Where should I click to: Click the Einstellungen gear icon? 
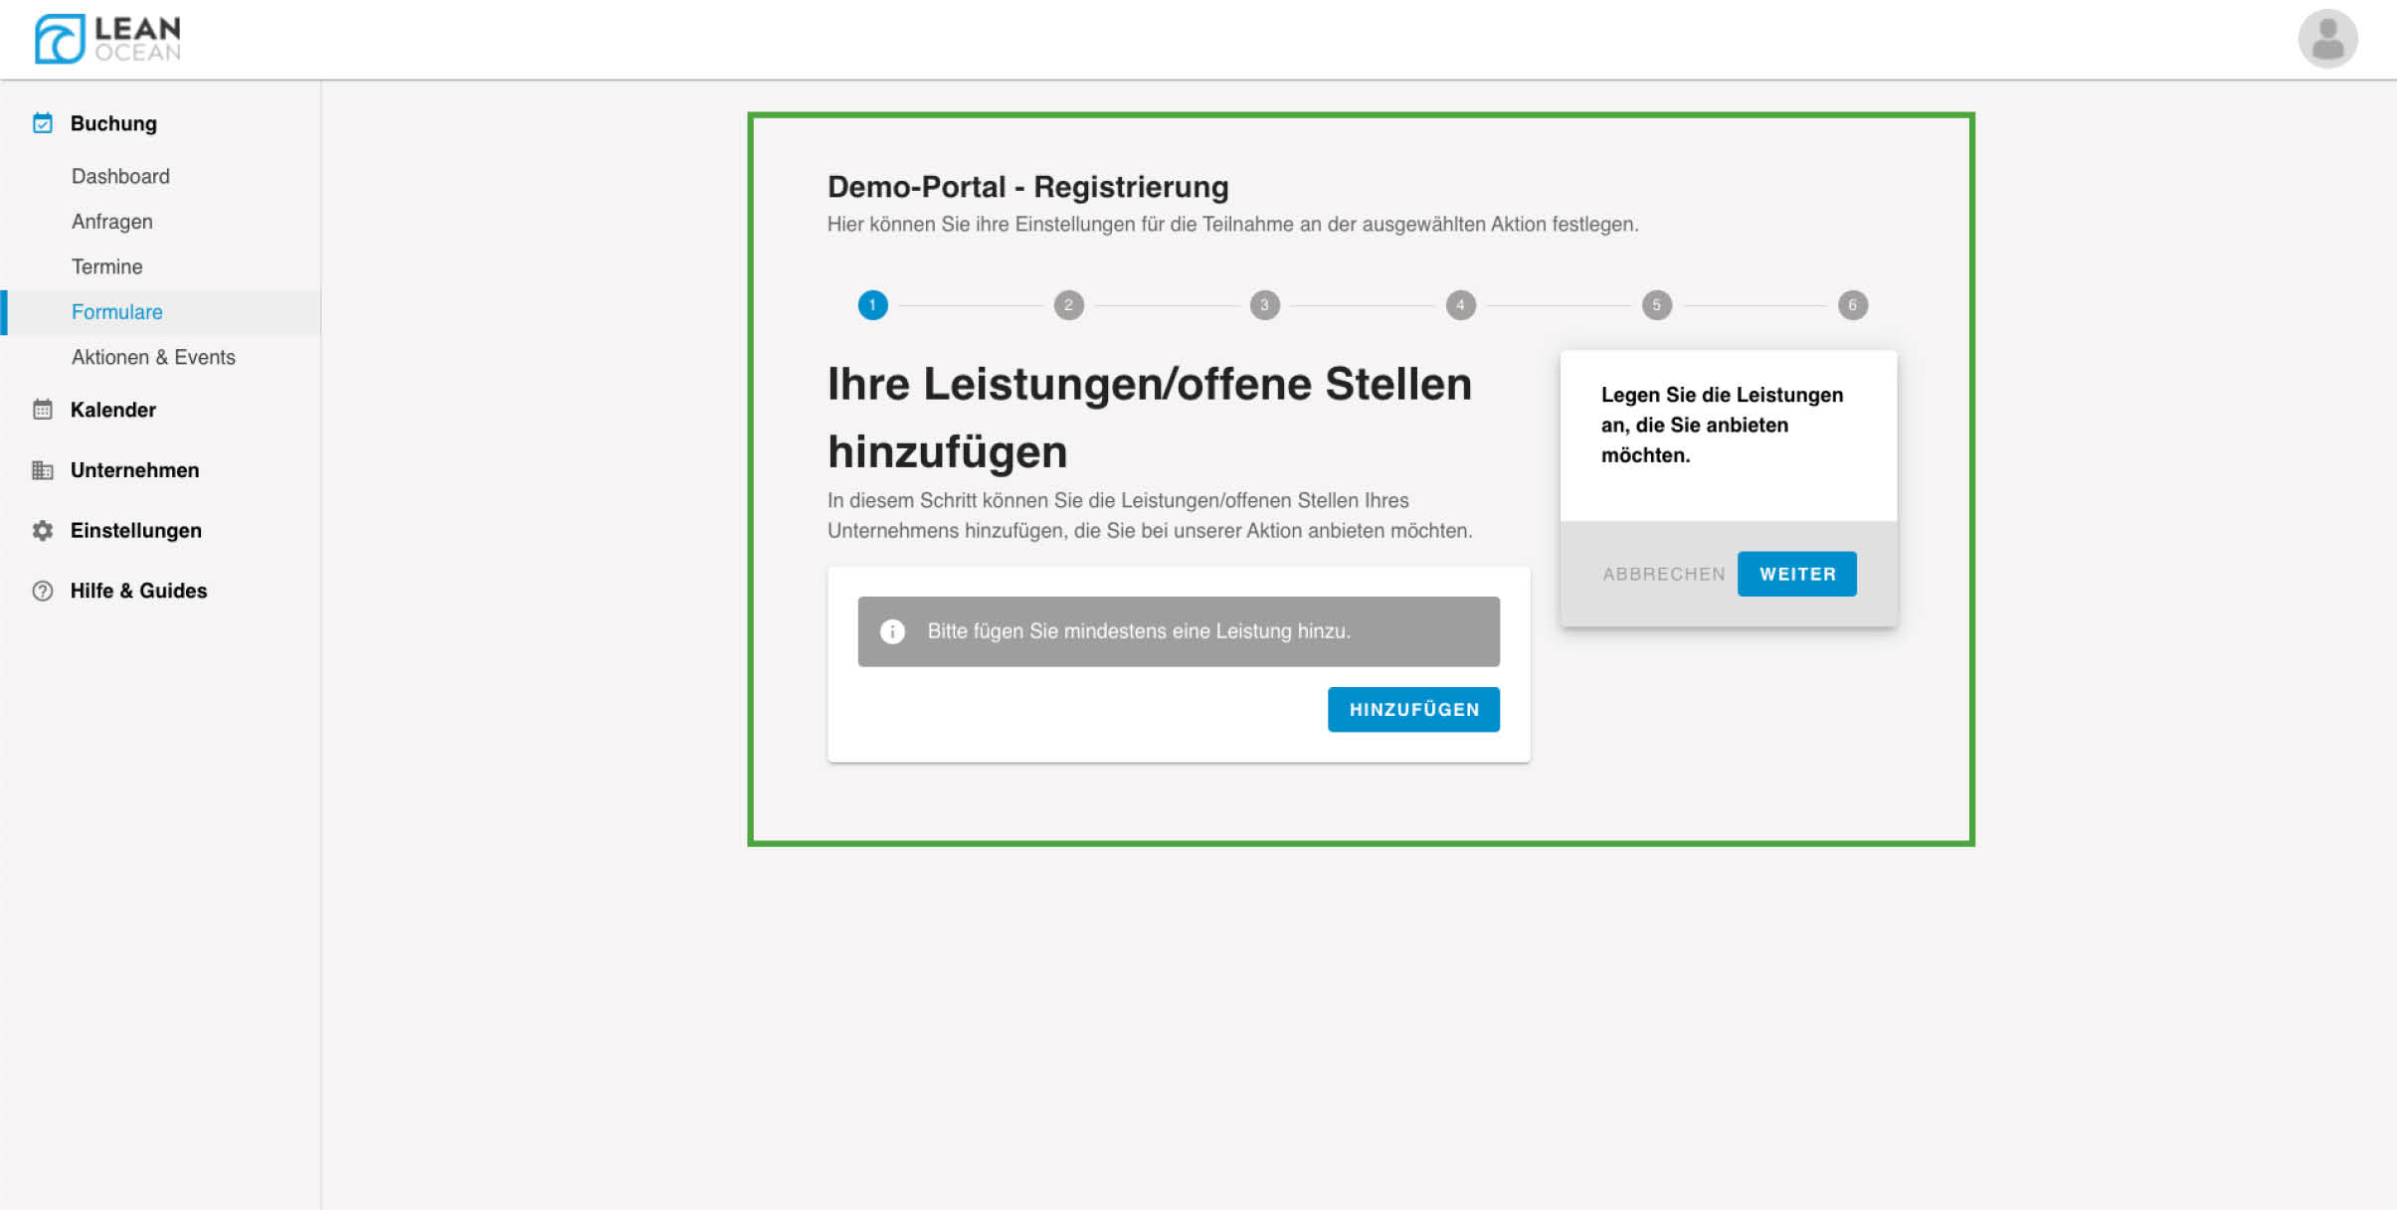[x=42, y=531]
